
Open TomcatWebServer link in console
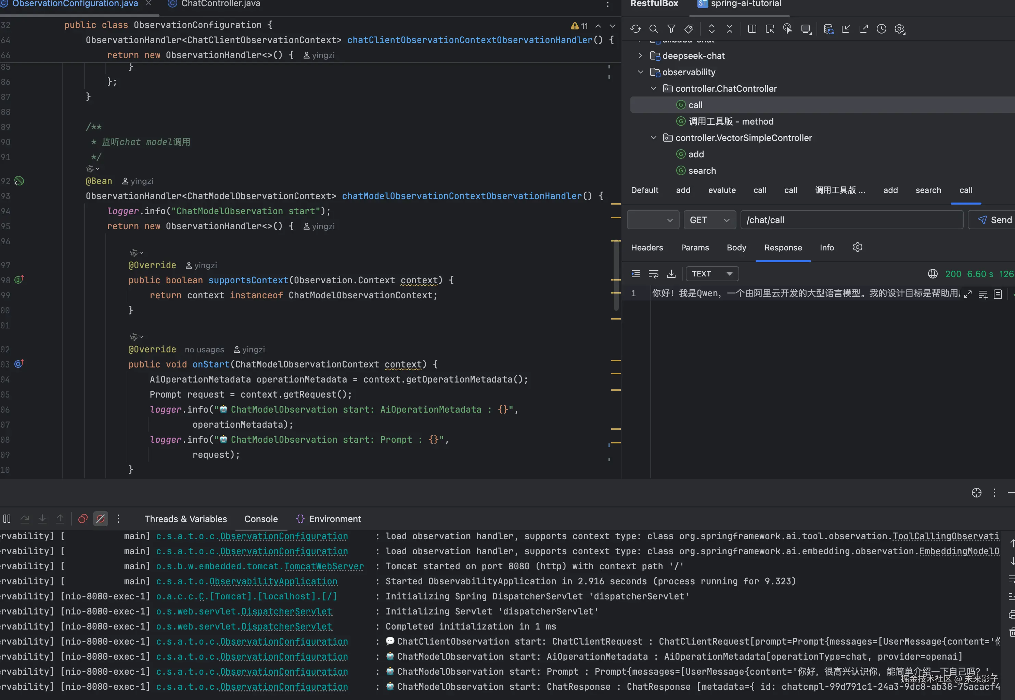324,566
